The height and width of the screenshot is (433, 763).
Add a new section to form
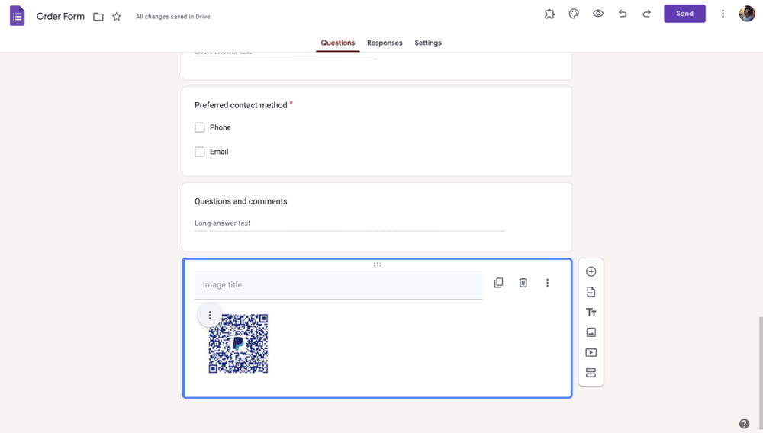tap(591, 373)
